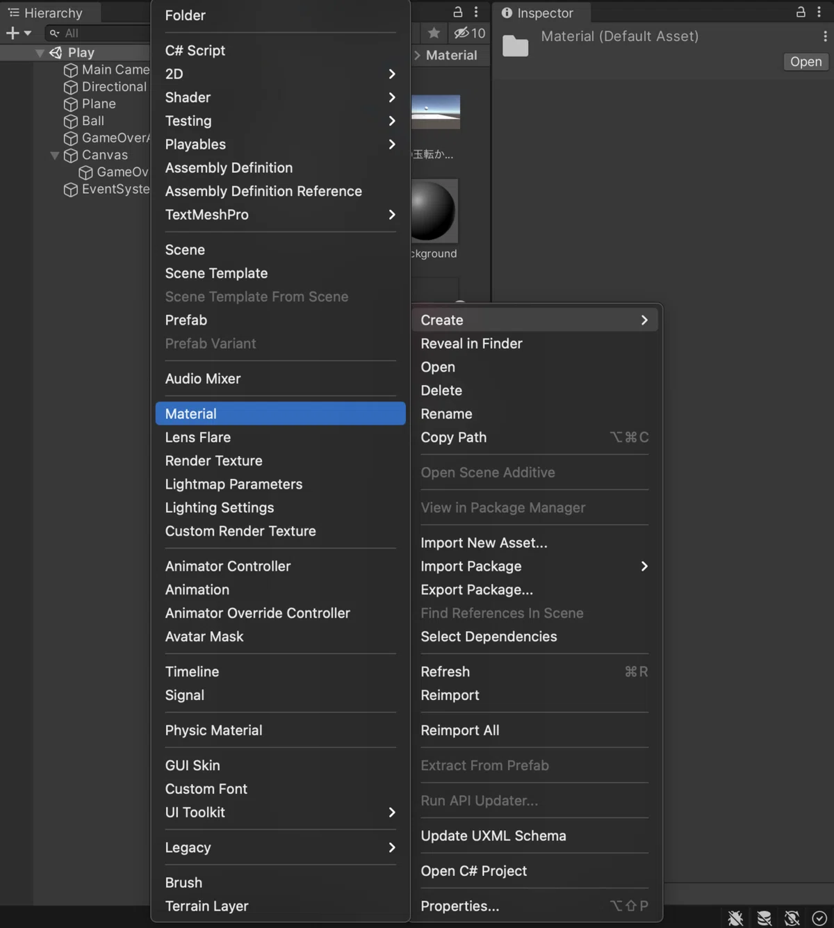Choose Import New Asset entry
This screenshot has height=928, width=834.
(x=535, y=543)
